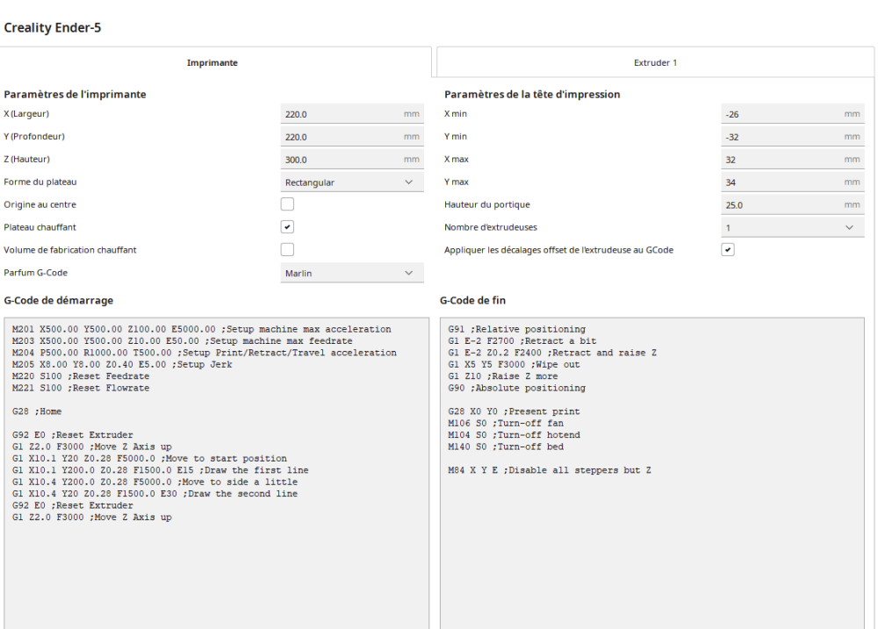Image resolution: width=878 pixels, height=629 pixels.
Task: Click the Y max input field
Action: pos(781,182)
